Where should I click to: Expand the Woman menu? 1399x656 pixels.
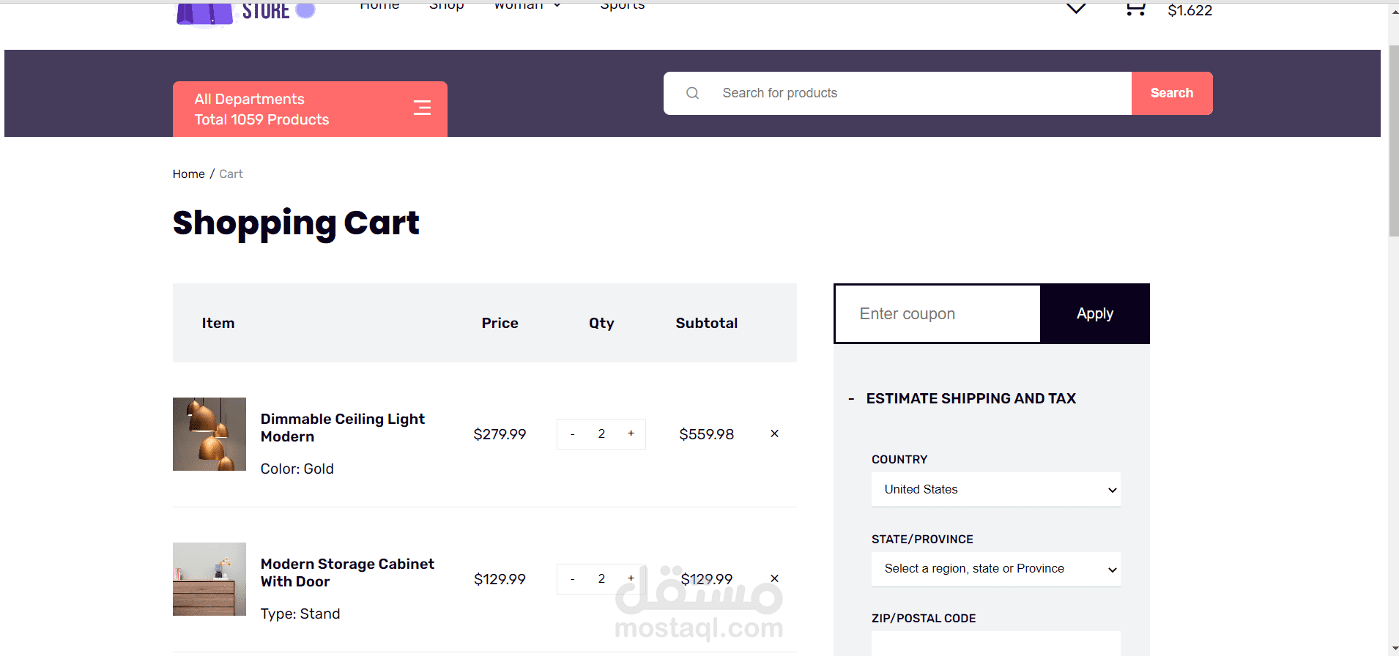[x=527, y=6]
